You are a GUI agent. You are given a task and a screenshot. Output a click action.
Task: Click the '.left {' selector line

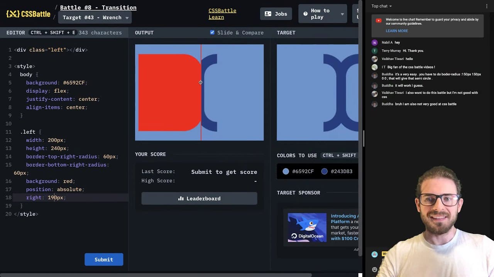pyautogui.click(x=30, y=132)
